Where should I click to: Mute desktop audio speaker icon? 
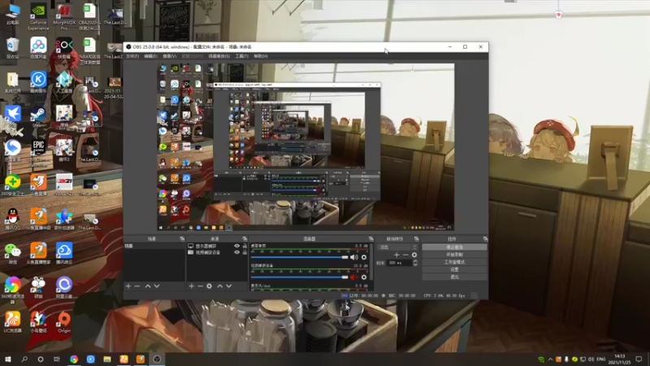click(x=353, y=257)
